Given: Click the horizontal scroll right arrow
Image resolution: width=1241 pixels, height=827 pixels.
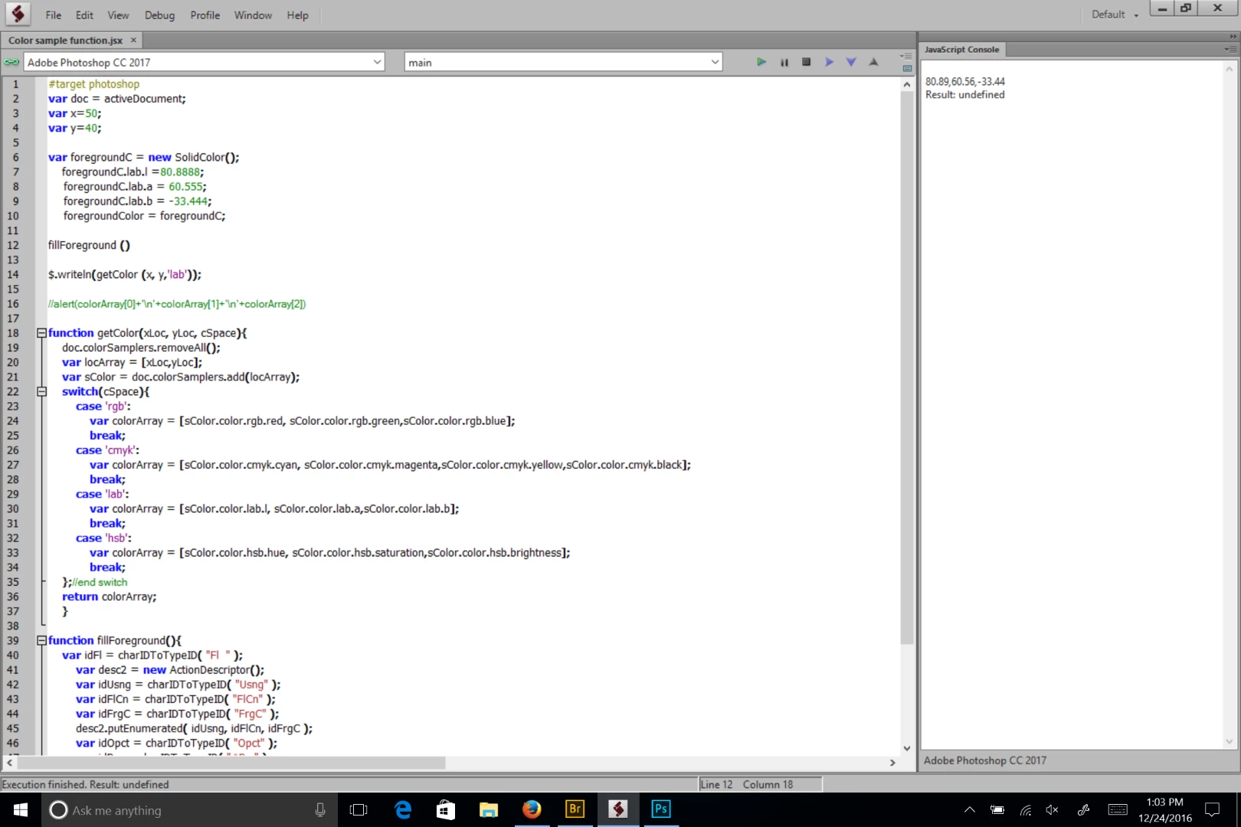Looking at the screenshot, I should click(x=892, y=763).
